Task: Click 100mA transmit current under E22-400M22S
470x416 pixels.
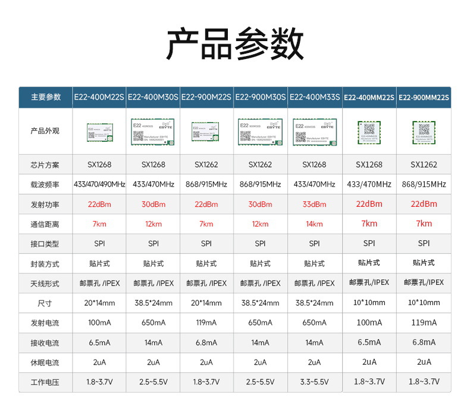Action: point(99,322)
